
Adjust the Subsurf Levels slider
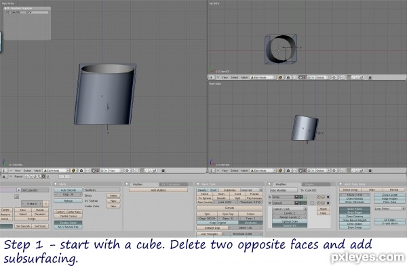pos(290,213)
